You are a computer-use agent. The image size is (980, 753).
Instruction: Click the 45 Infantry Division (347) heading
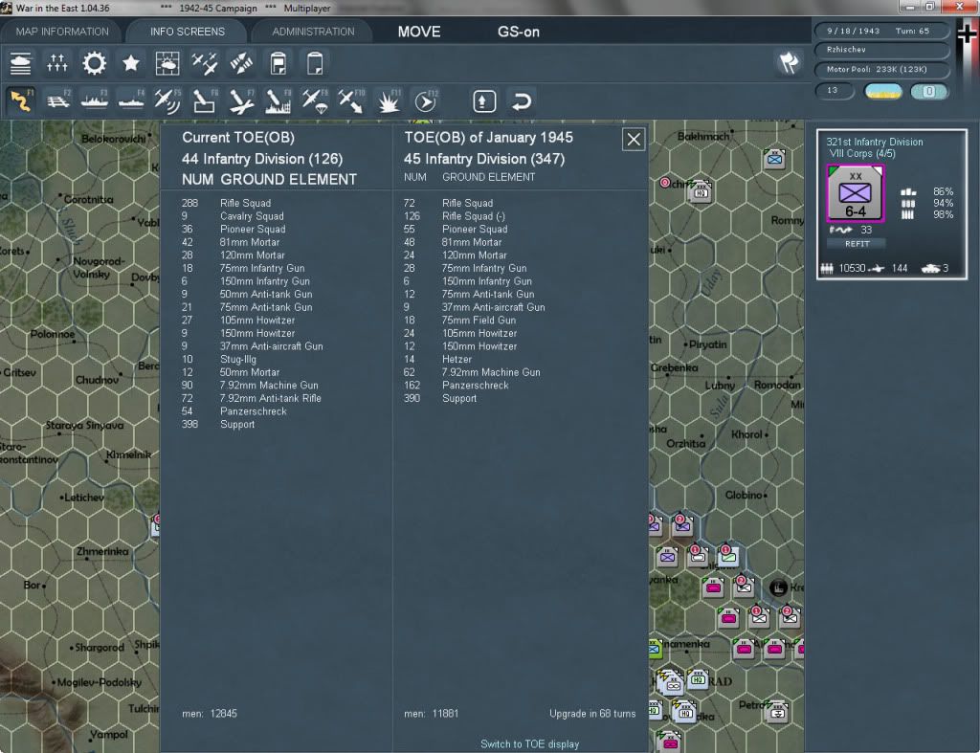point(483,159)
